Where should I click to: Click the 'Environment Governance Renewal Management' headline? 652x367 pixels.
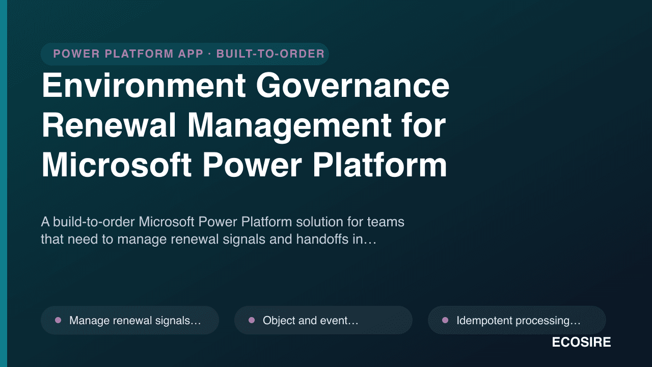245,126
